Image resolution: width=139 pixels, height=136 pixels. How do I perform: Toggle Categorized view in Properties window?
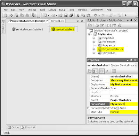[90, 71]
